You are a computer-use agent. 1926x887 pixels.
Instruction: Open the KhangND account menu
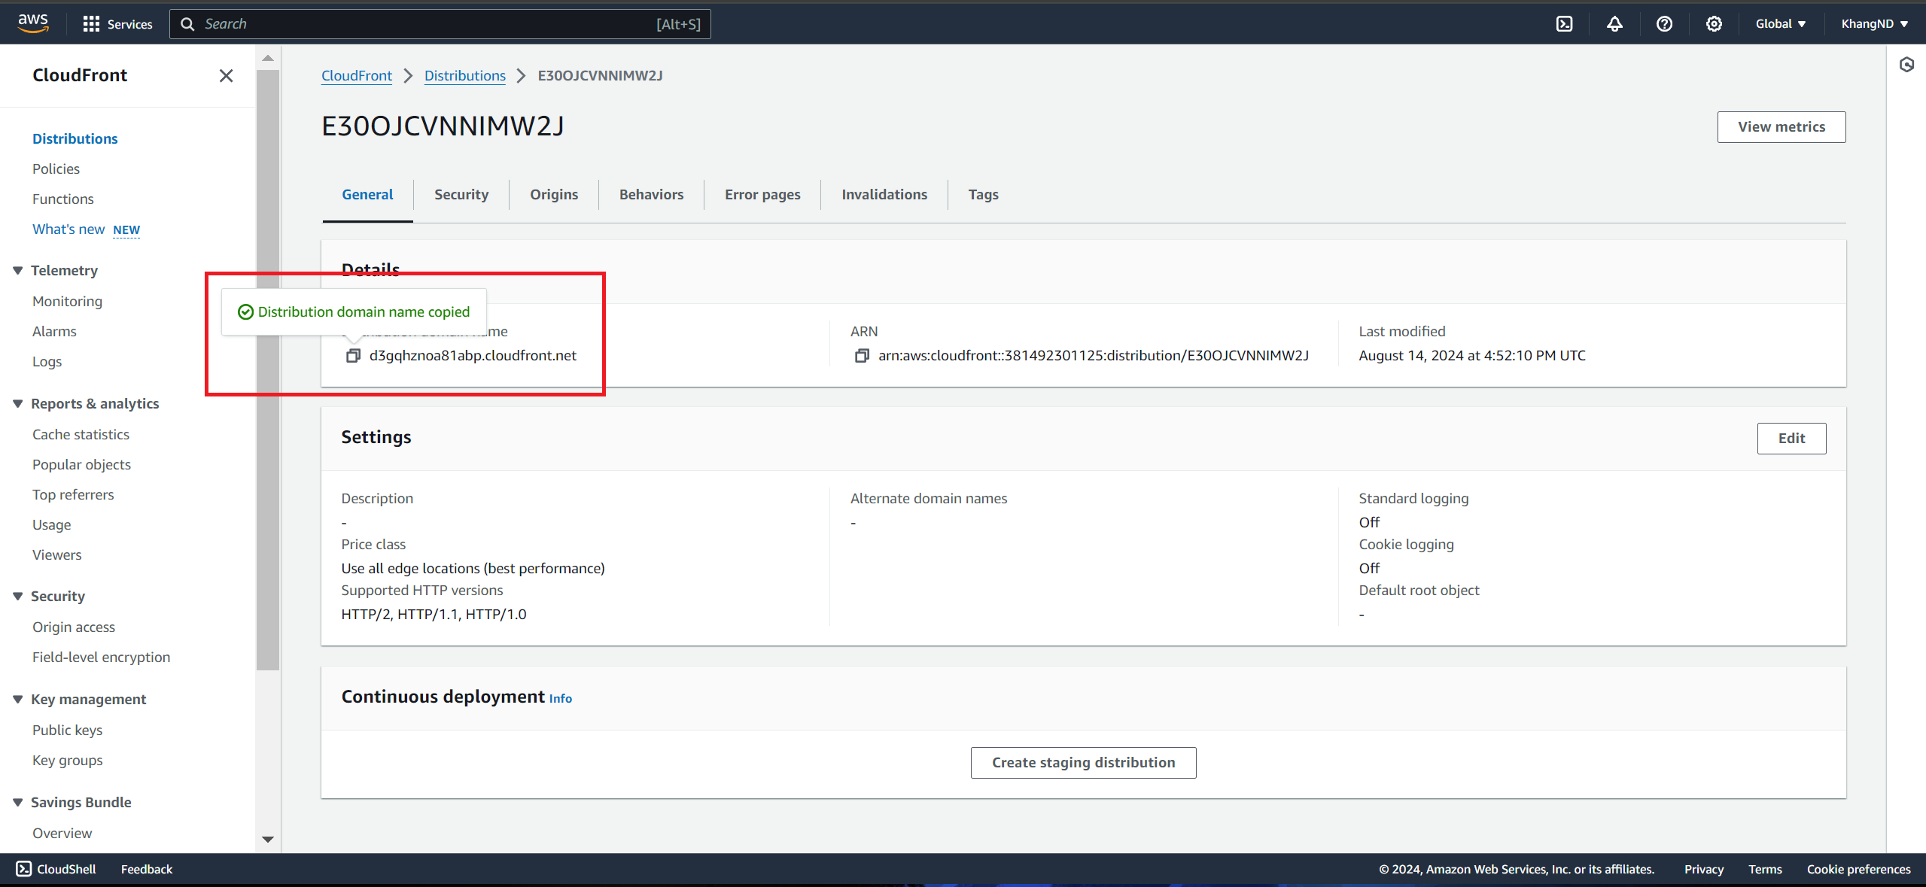tap(1874, 24)
